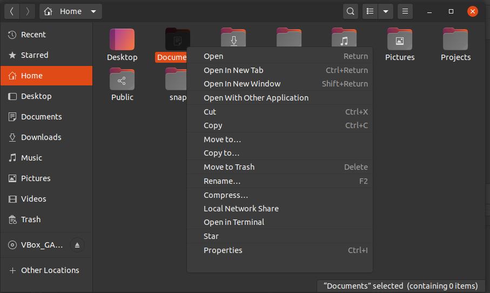Select Home in the sidebar
Viewport: 490px width, 293px height.
point(46,76)
